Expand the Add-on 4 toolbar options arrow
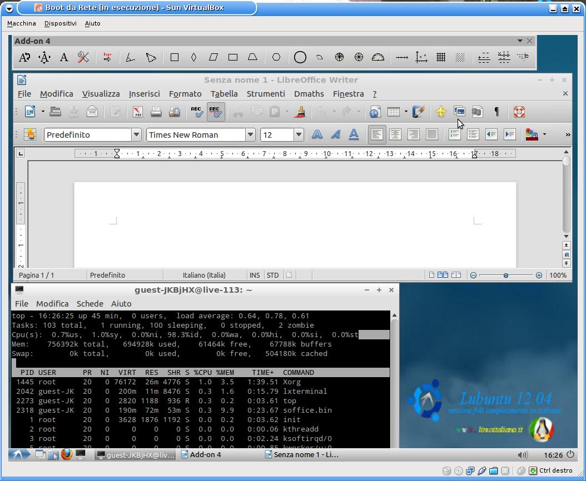The height and width of the screenshot is (481, 586). pyautogui.click(x=520, y=41)
